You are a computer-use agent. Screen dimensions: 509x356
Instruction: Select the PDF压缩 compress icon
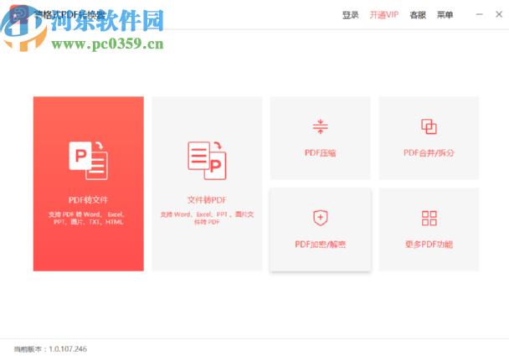[x=320, y=126]
